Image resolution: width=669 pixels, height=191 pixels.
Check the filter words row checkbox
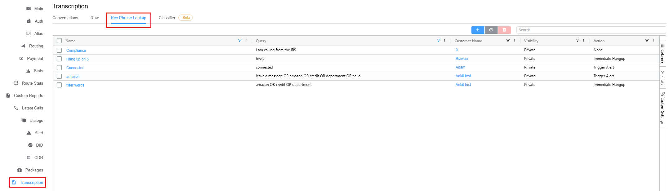[x=59, y=85]
